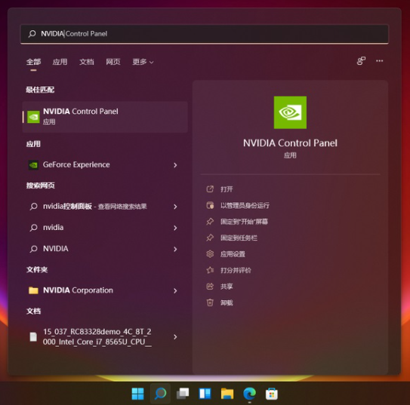
Task: Open Microsoft Store from the taskbar
Action: coord(272,394)
